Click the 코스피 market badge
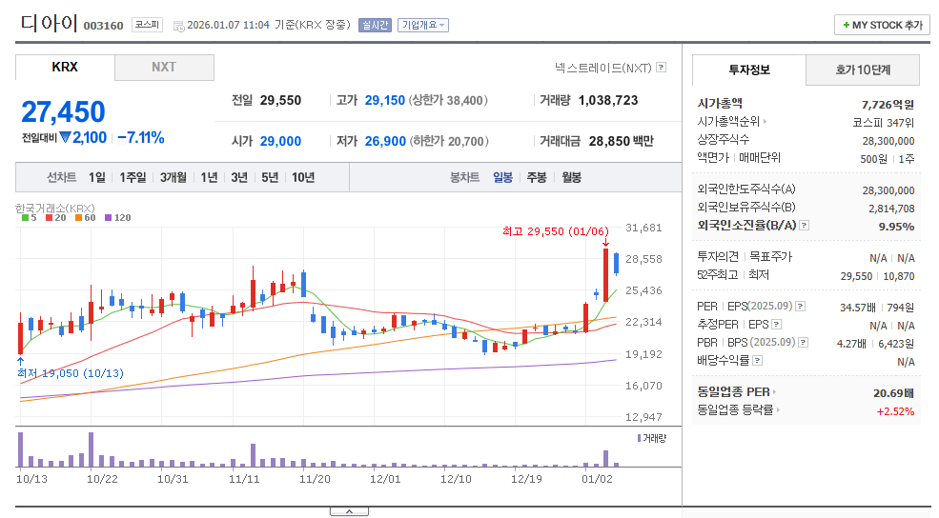 [x=147, y=25]
